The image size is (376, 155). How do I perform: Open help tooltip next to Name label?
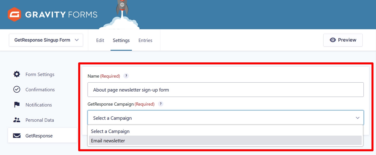pos(126,76)
